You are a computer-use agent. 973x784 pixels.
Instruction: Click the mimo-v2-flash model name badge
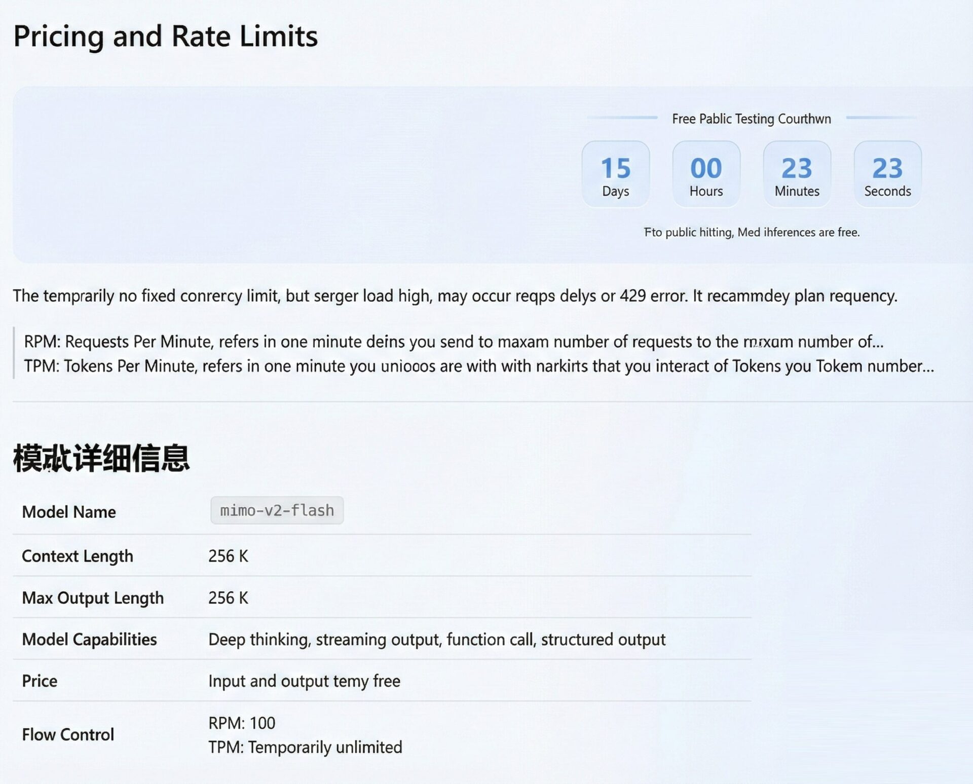(277, 510)
